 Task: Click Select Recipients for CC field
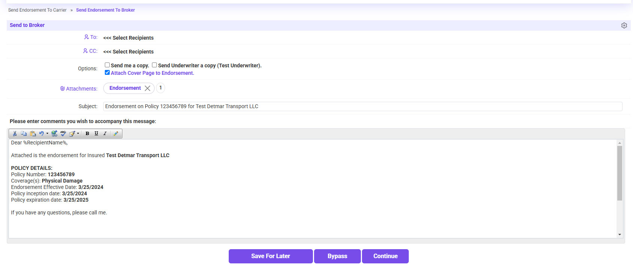pyautogui.click(x=128, y=52)
